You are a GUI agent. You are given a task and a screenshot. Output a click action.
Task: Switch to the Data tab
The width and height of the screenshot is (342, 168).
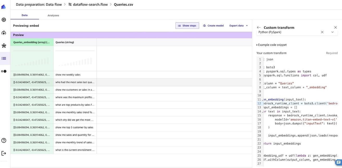(25, 15)
